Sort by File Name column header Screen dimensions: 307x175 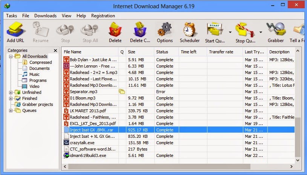[x=90, y=52]
